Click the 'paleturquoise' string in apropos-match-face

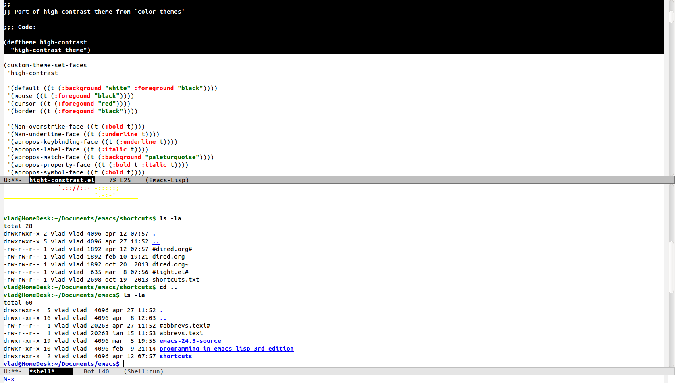coord(172,157)
